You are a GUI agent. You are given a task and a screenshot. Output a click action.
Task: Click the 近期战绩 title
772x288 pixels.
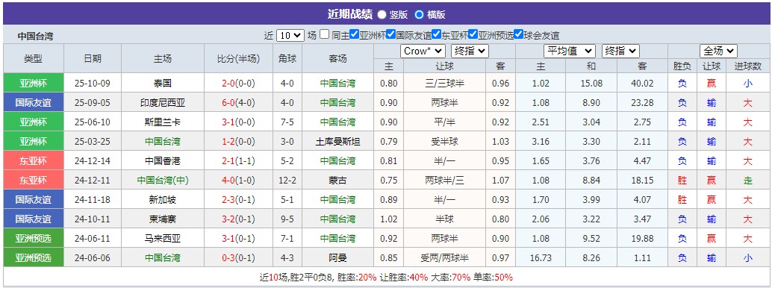(350, 14)
